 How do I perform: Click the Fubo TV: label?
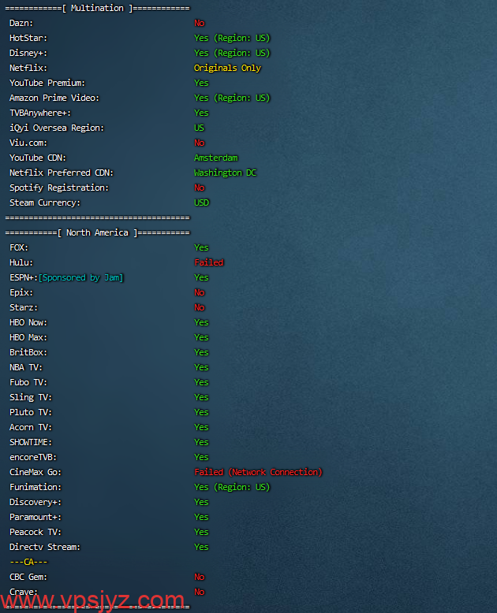[x=28, y=382]
